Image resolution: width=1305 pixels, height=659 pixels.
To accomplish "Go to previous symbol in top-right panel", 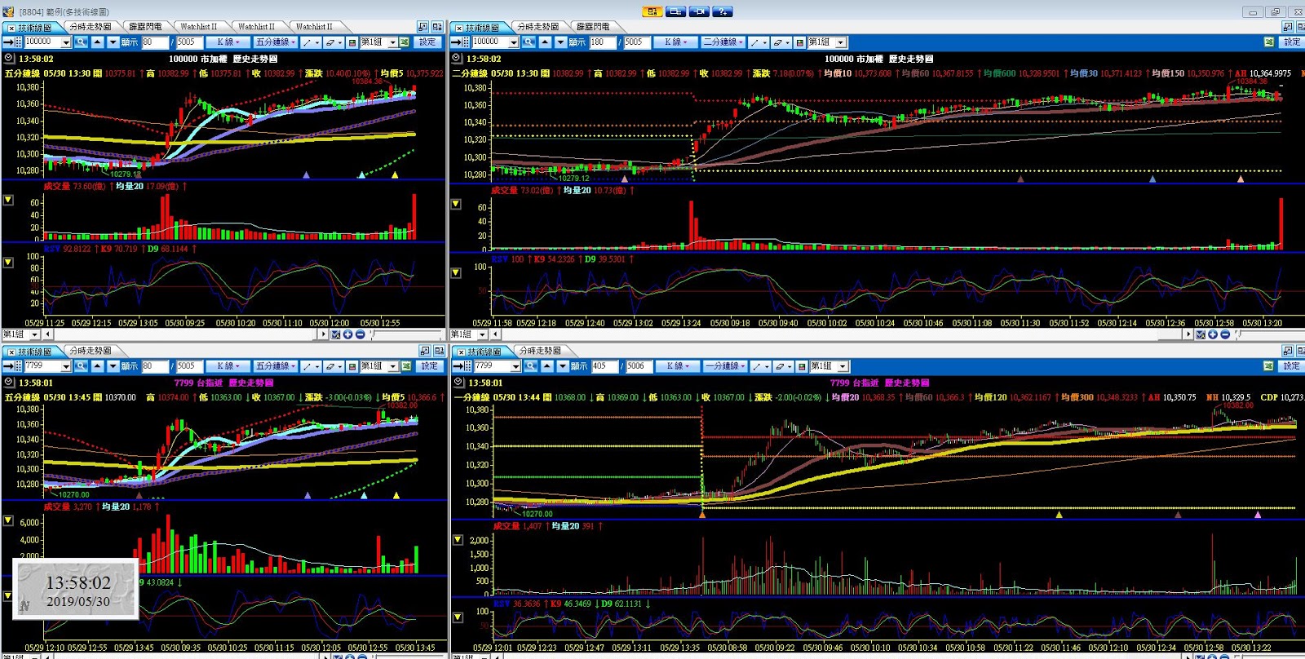I will tap(545, 42).
